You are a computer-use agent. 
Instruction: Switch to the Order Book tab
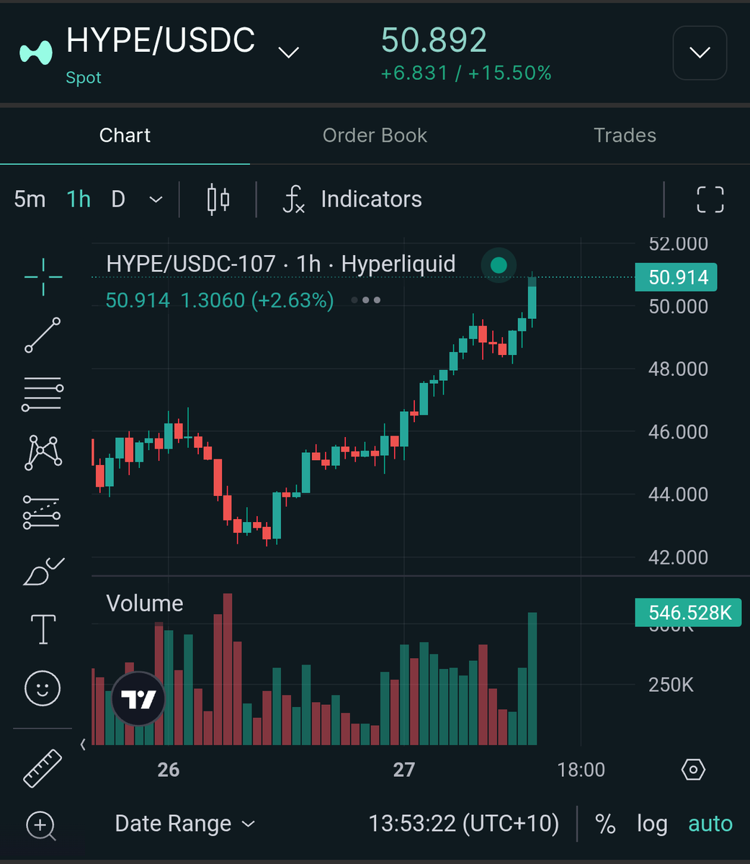(375, 135)
